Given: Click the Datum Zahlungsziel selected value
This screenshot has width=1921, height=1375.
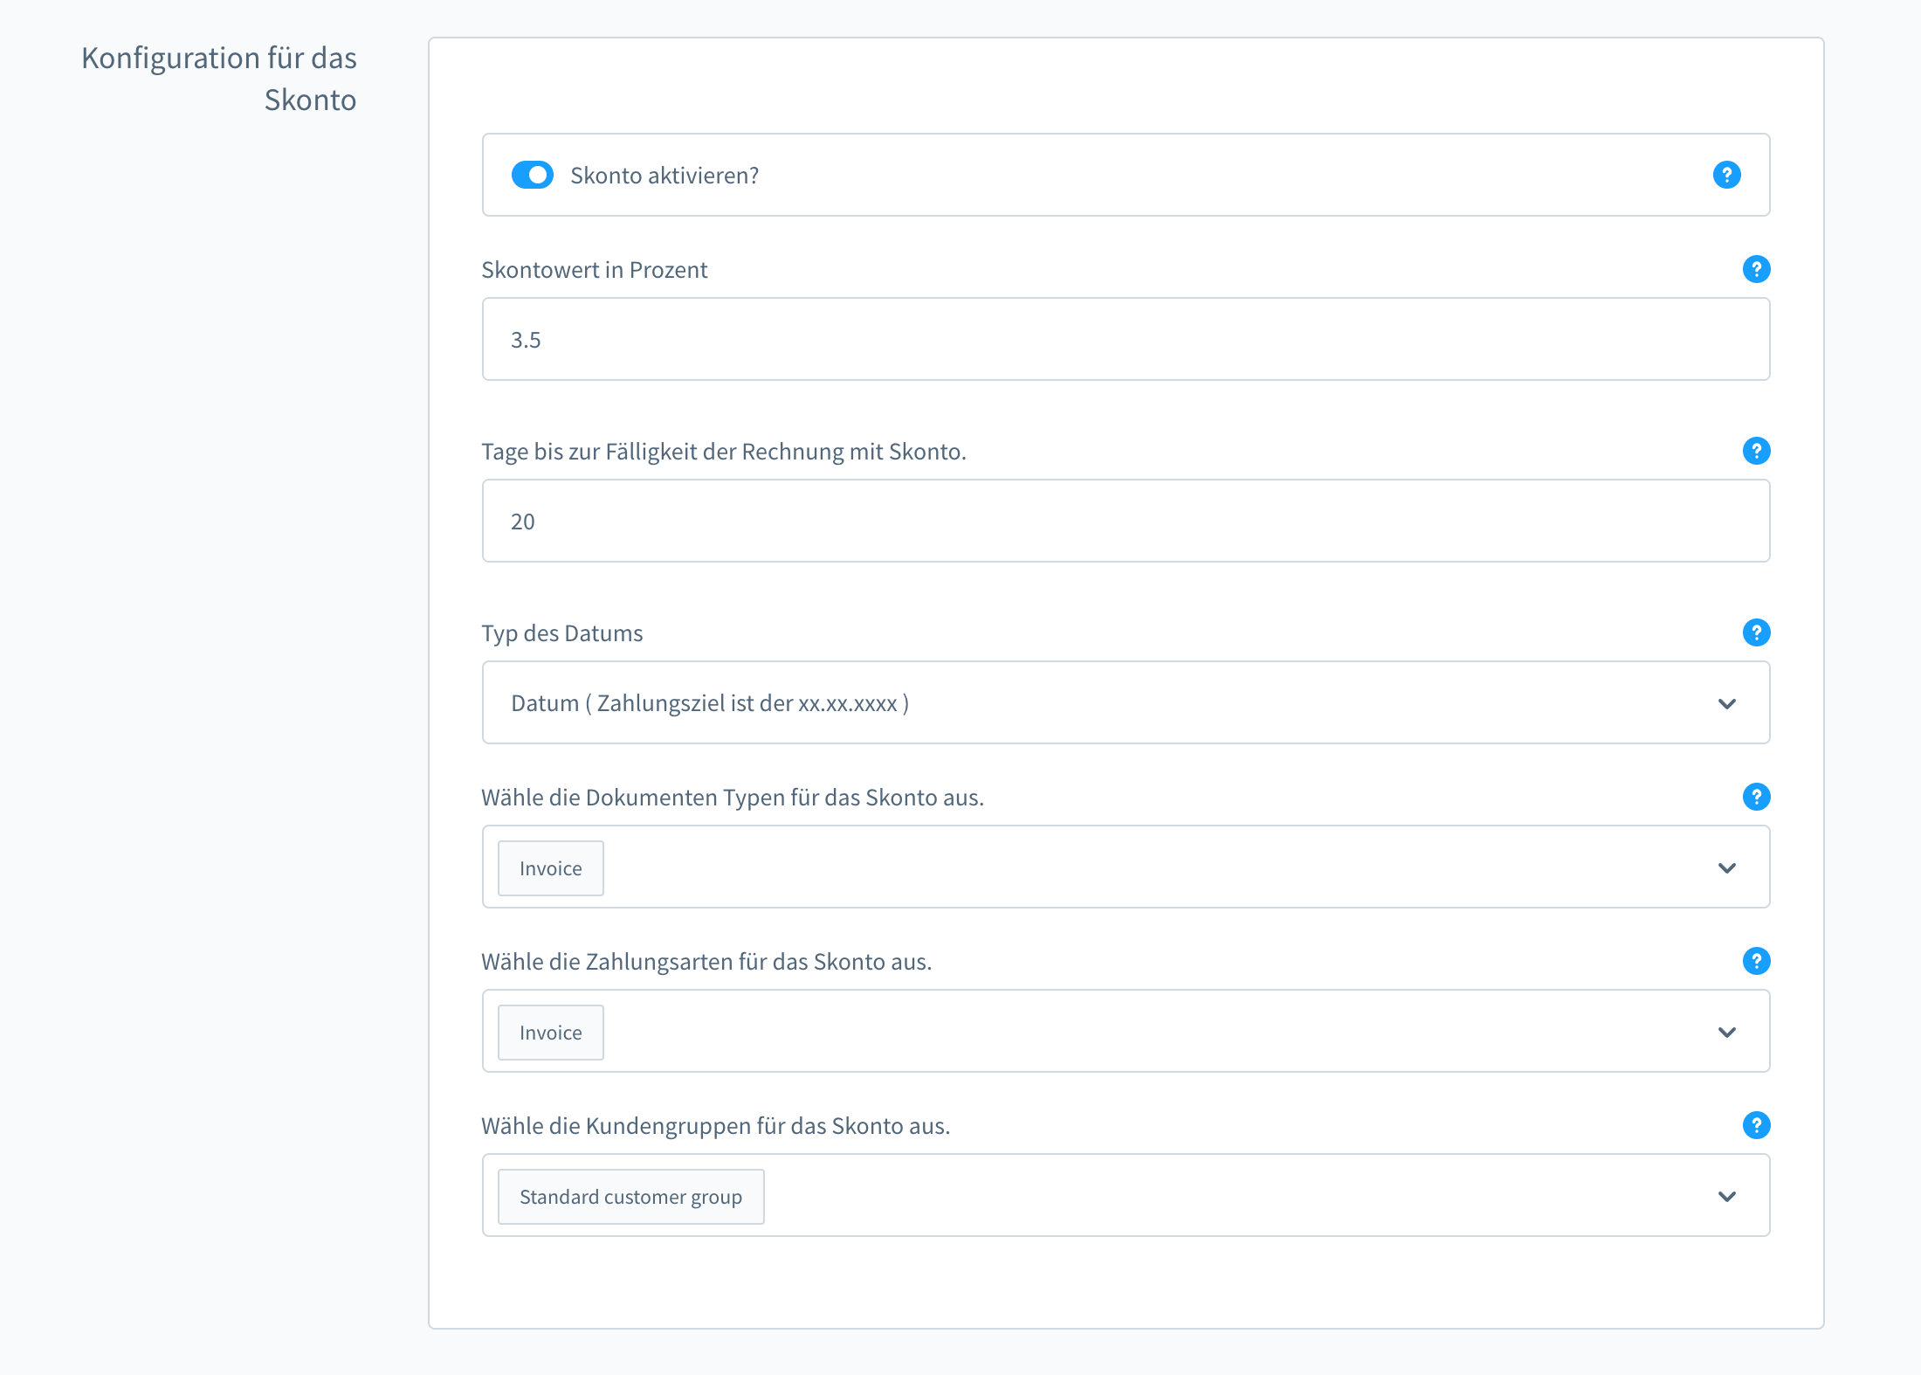Looking at the screenshot, I should [x=709, y=703].
